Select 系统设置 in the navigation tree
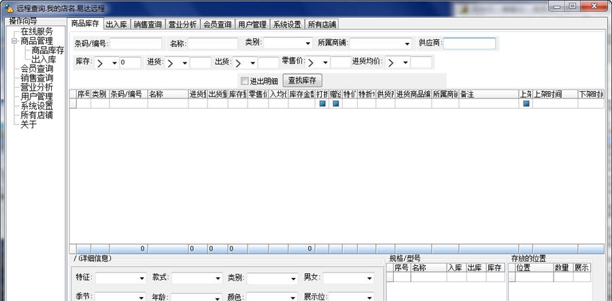The width and height of the screenshot is (612, 301). point(37,106)
